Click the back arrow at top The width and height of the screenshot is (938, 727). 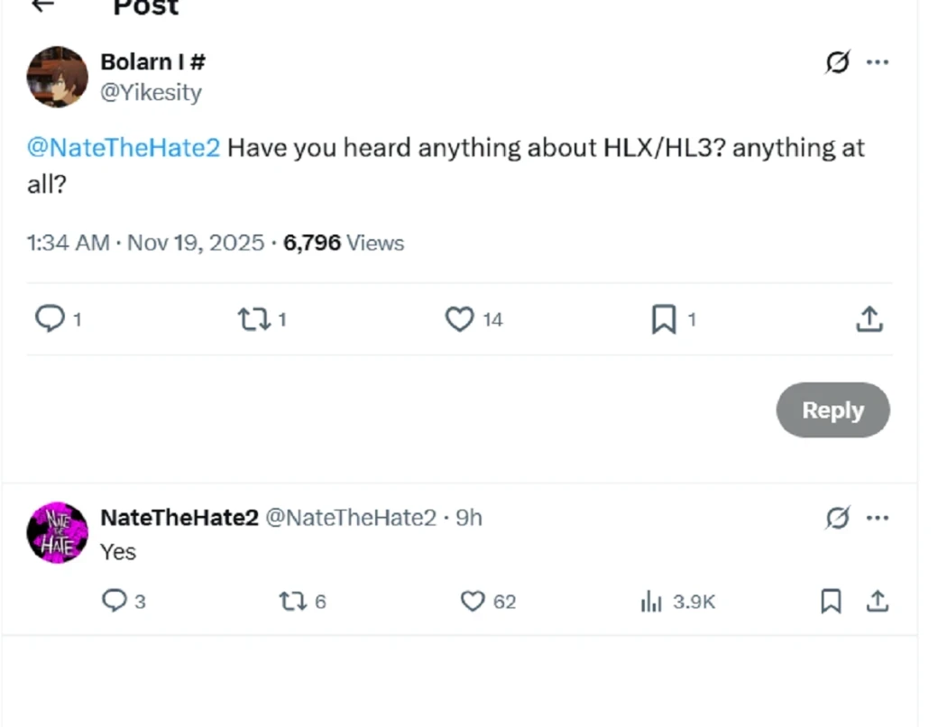[42, 5]
